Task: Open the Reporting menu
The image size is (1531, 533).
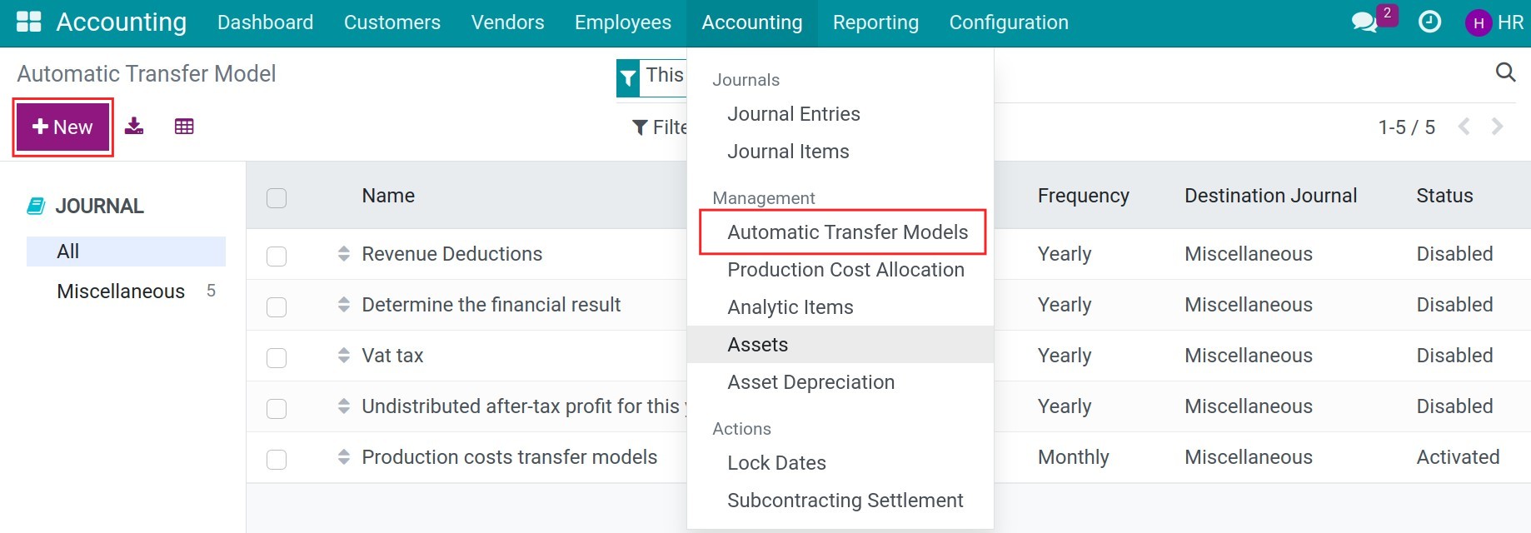Action: (x=875, y=22)
